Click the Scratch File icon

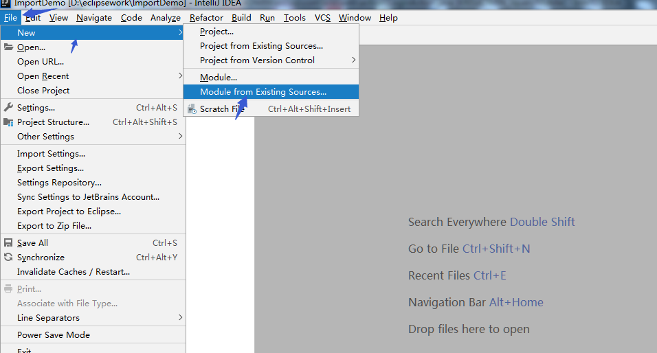coord(192,109)
